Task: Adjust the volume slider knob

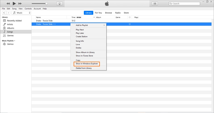Action: tap(47, 3)
